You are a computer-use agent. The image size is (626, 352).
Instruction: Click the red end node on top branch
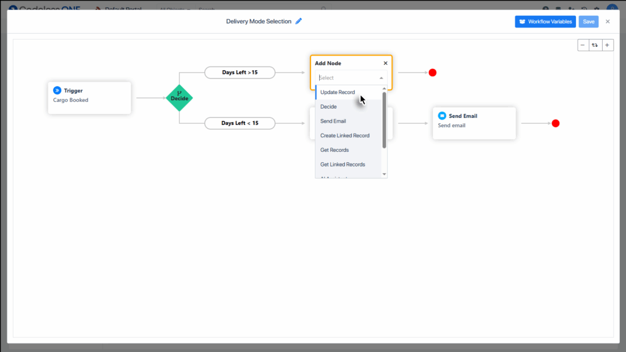432,73
